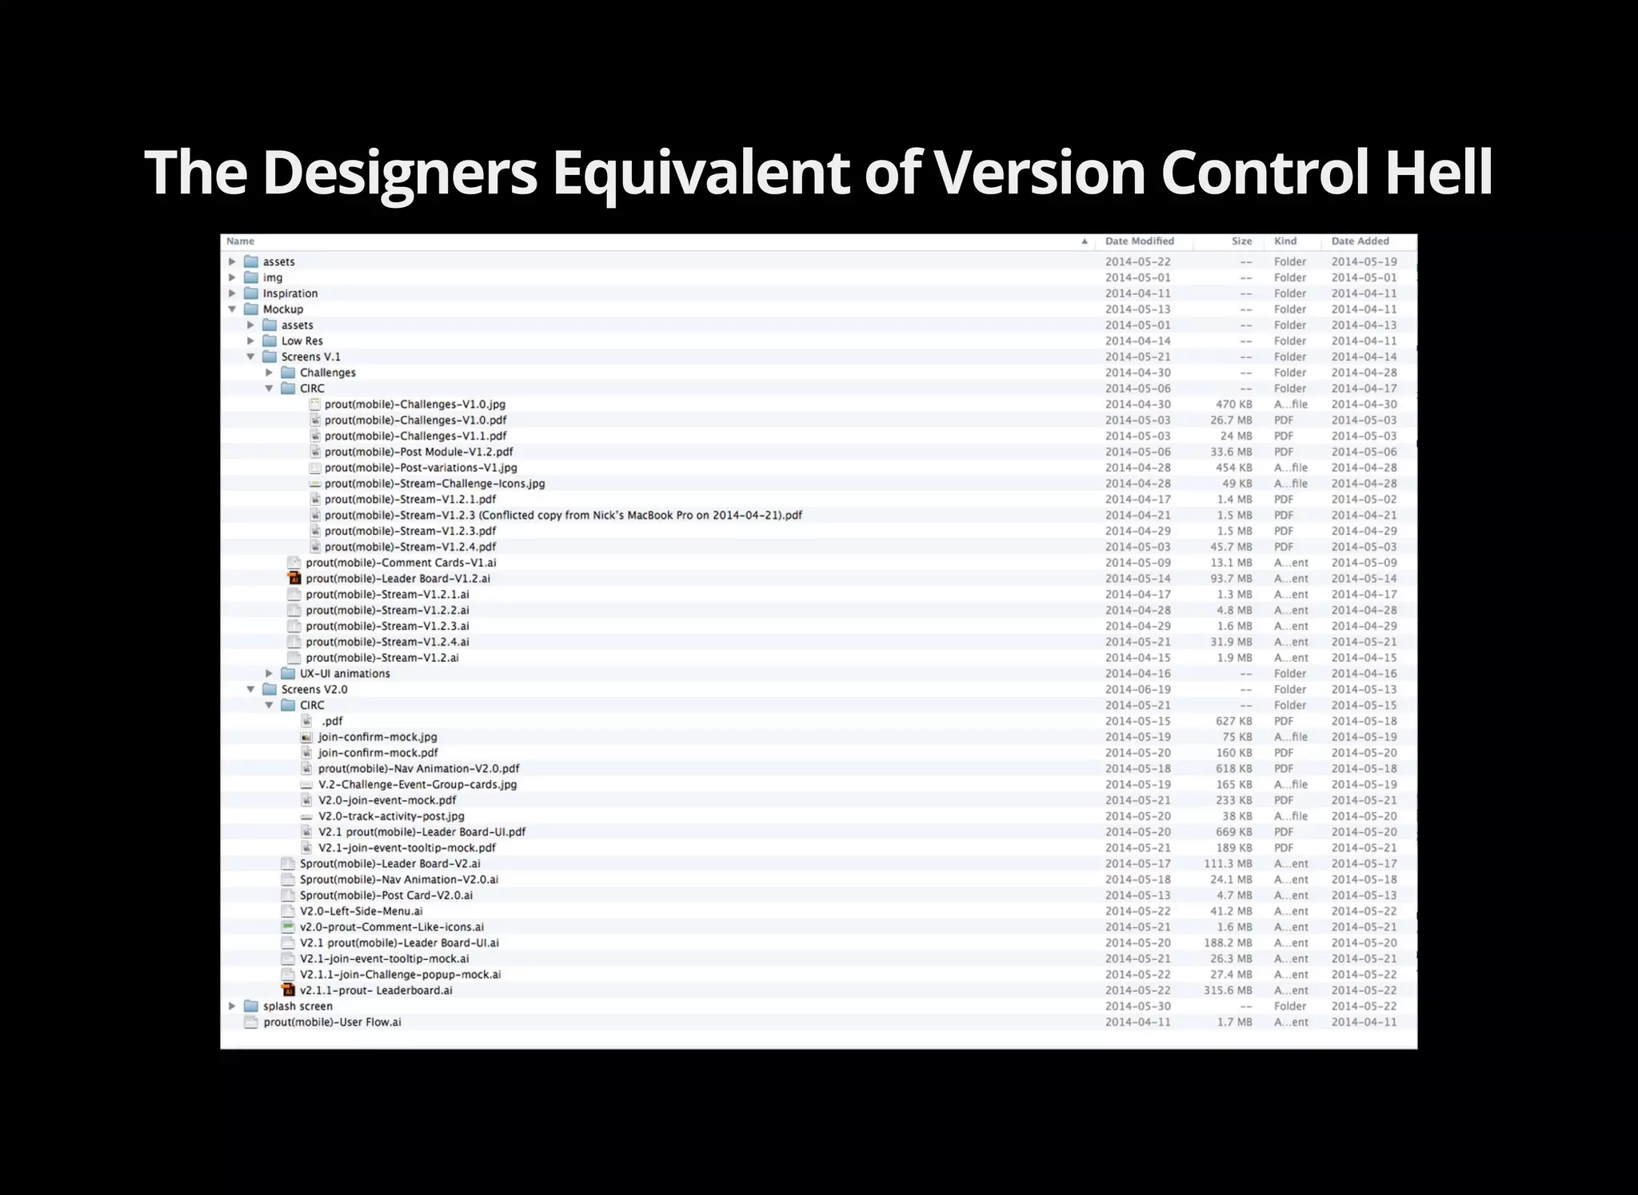1638x1195 pixels.
Task: Sort by the Size column header
Action: [x=1241, y=241]
